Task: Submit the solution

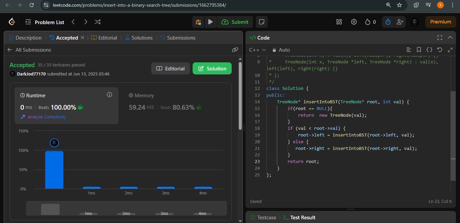Action: click(x=235, y=22)
